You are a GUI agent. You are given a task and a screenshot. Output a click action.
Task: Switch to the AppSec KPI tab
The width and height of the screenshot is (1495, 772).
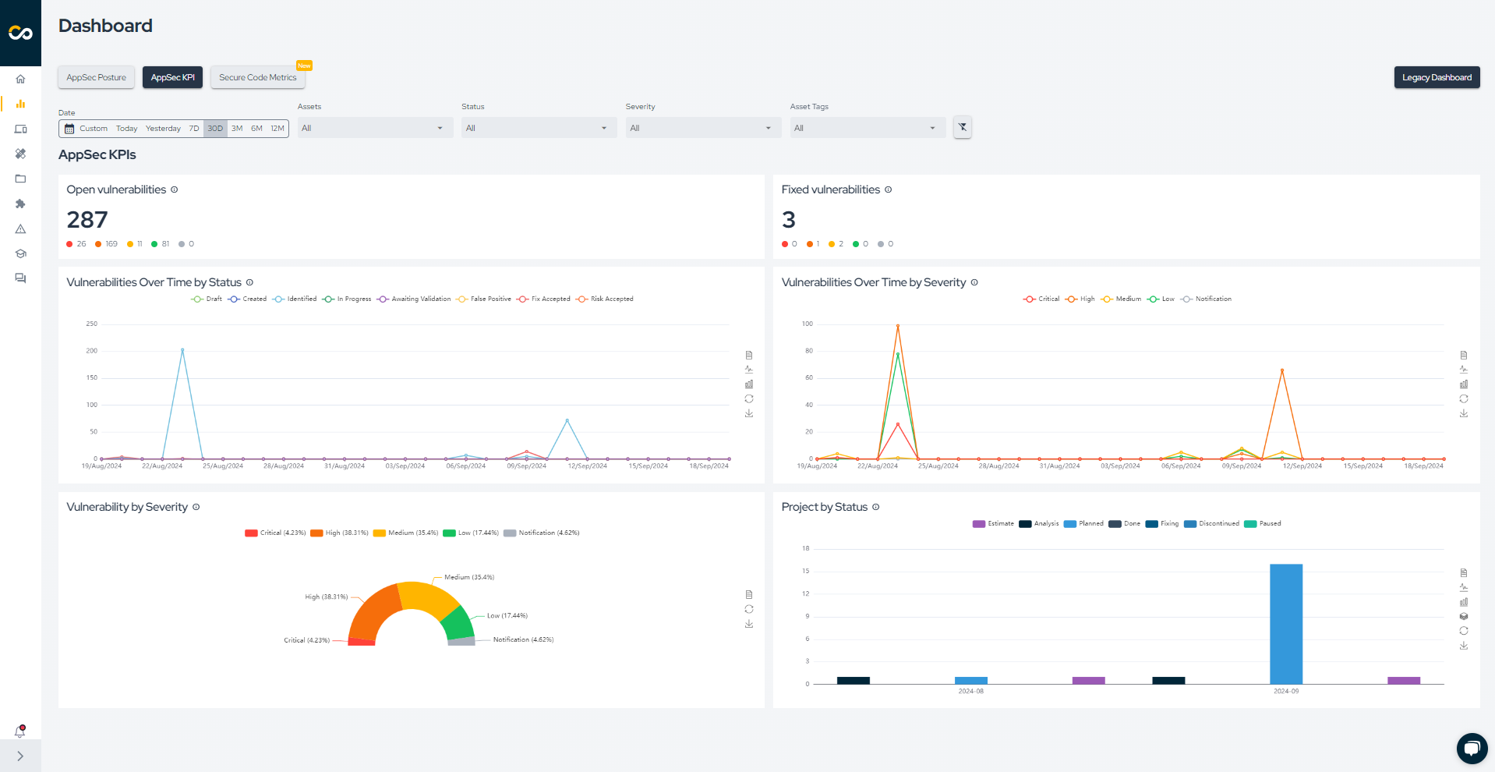coord(172,77)
